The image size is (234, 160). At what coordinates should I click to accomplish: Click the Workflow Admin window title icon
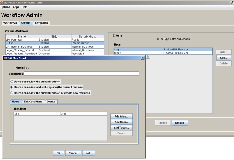click(x=2, y=2)
